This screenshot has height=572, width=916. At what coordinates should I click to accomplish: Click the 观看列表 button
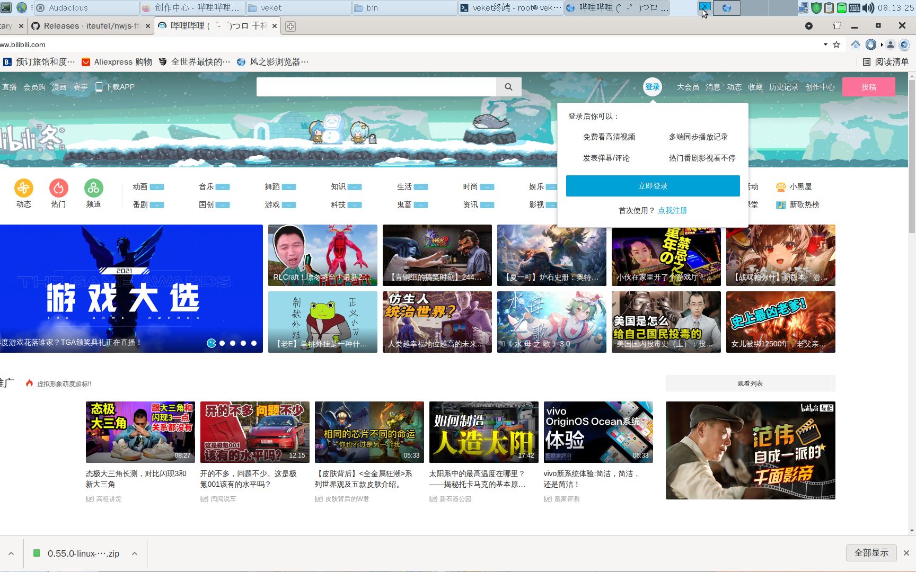[x=750, y=383]
